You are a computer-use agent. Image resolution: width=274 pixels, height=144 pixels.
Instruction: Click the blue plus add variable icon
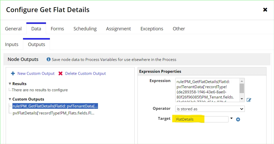pyautogui.click(x=238, y=120)
